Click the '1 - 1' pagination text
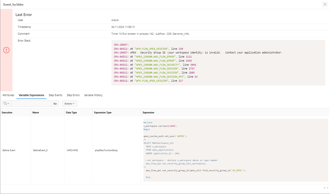The image size is (330, 194). click(x=326, y=188)
